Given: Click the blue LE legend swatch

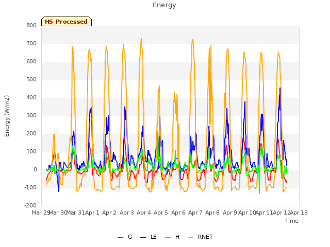Looking at the screenshot, I should tap(143, 238).
